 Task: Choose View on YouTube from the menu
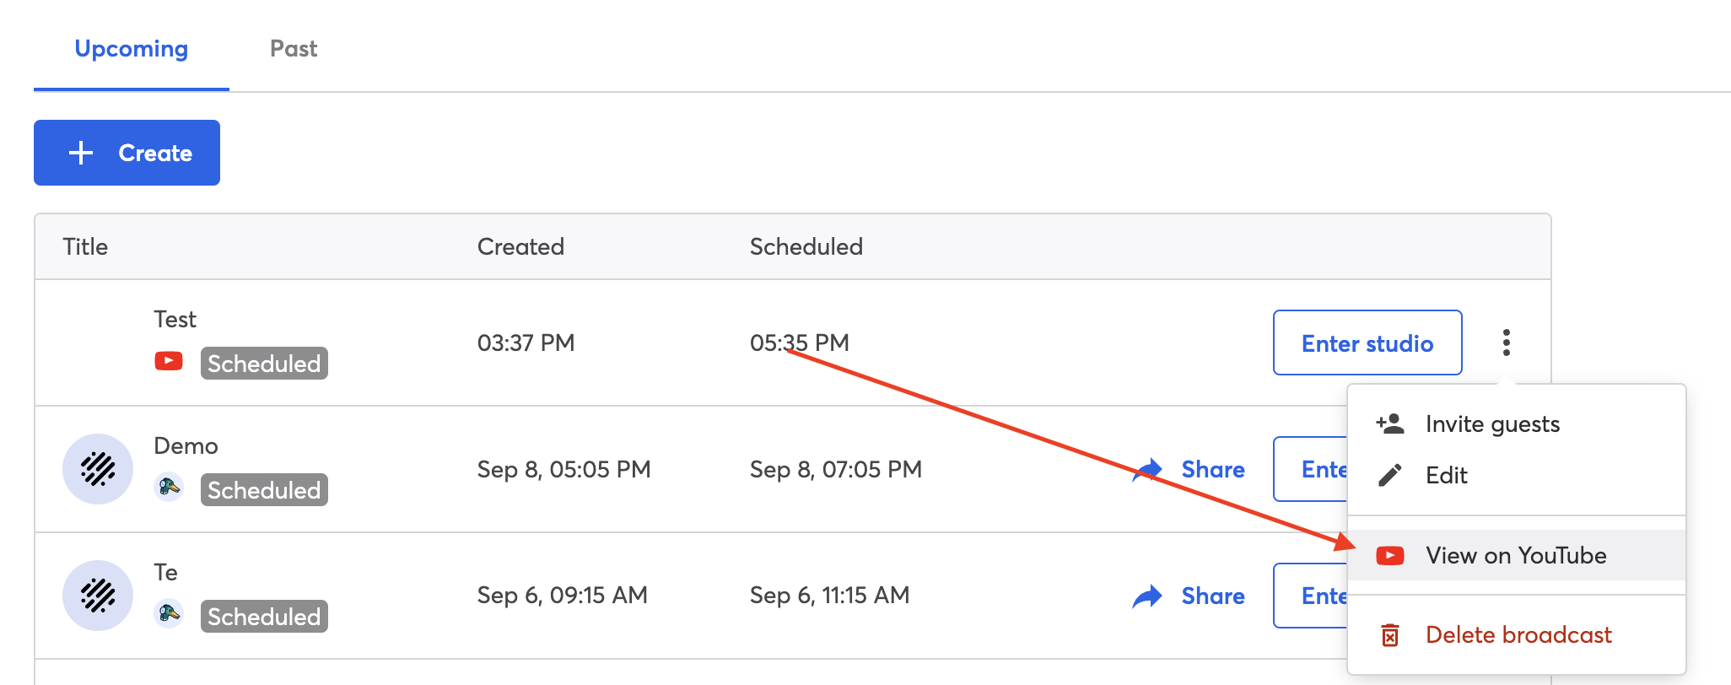pyautogui.click(x=1515, y=555)
